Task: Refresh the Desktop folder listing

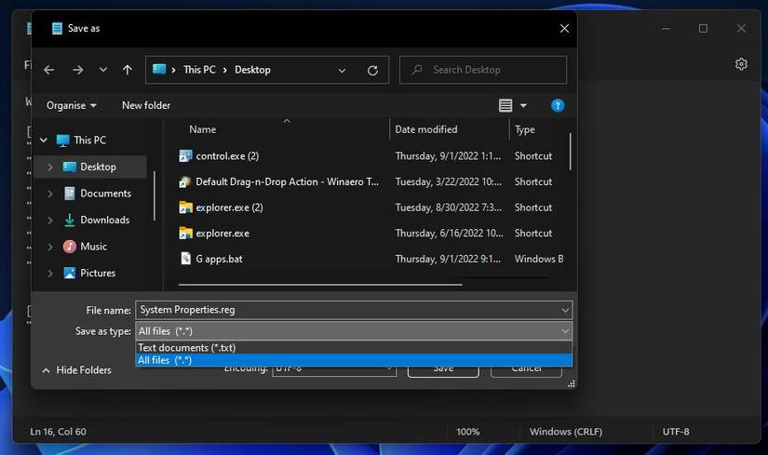Action: pyautogui.click(x=372, y=70)
